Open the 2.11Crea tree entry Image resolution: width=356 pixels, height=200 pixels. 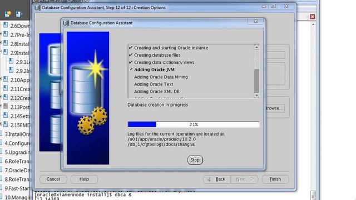pos(20,89)
